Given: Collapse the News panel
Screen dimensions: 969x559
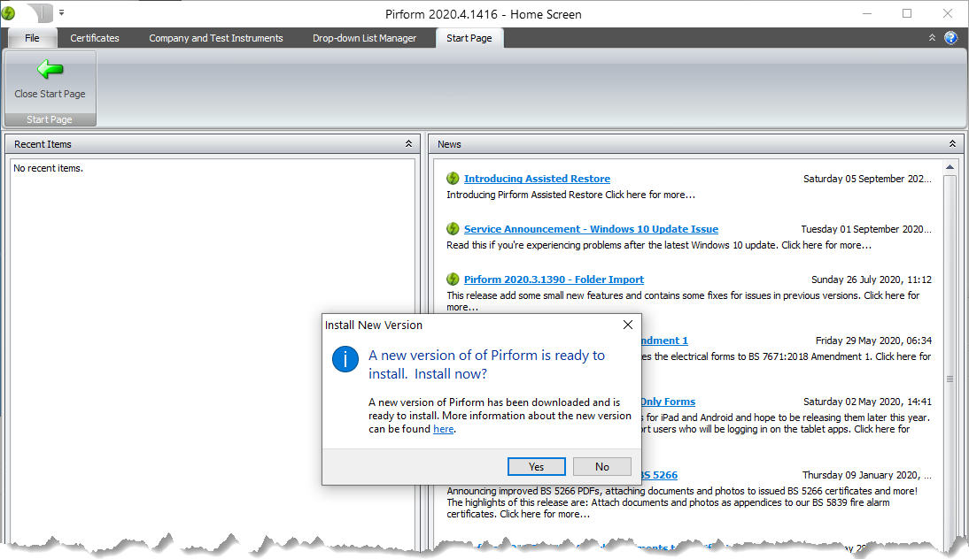Looking at the screenshot, I should (952, 144).
